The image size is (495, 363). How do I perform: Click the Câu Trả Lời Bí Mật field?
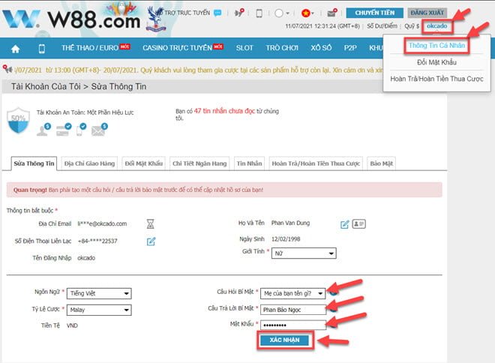[x=293, y=310]
